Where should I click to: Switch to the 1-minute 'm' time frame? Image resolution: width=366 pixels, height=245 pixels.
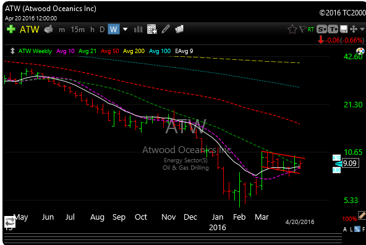pyautogui.click(x=62, y=30)
